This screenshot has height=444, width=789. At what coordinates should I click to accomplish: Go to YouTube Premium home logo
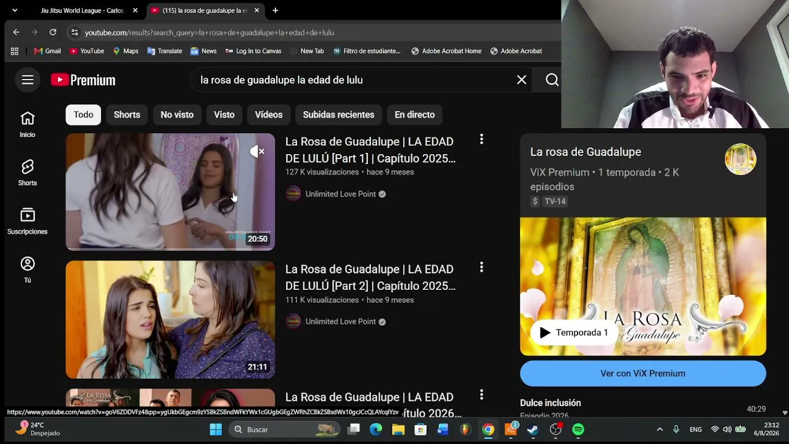point(83,80)
